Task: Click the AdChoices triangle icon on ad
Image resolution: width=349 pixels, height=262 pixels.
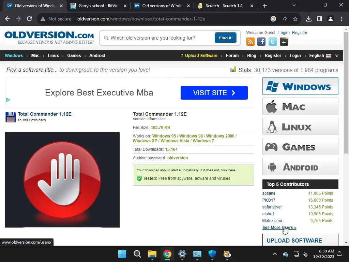Action: point(8,100)
